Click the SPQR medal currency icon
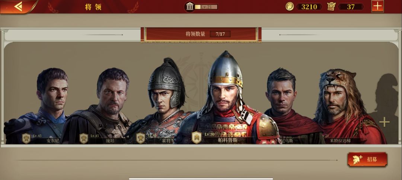Viewport: 402px width, 180px height. pyautogui.click(x=331, y=7)
